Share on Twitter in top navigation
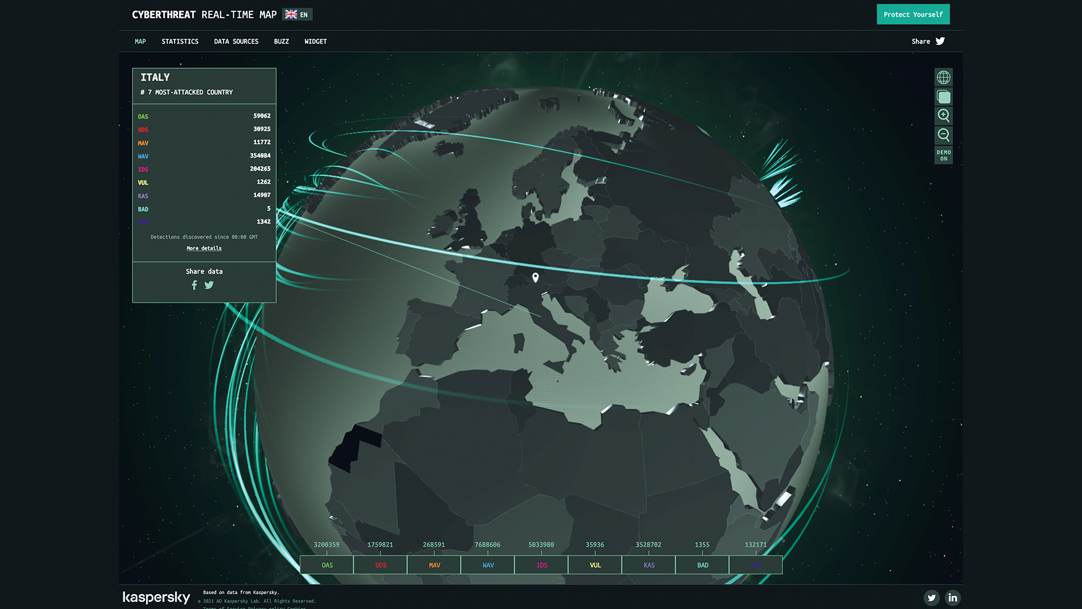This screenshot has height=609, width=1082. [x=940, y=41]
